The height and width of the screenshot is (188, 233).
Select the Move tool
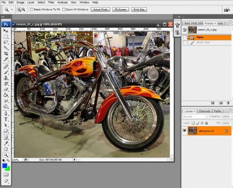pos(6,31)
